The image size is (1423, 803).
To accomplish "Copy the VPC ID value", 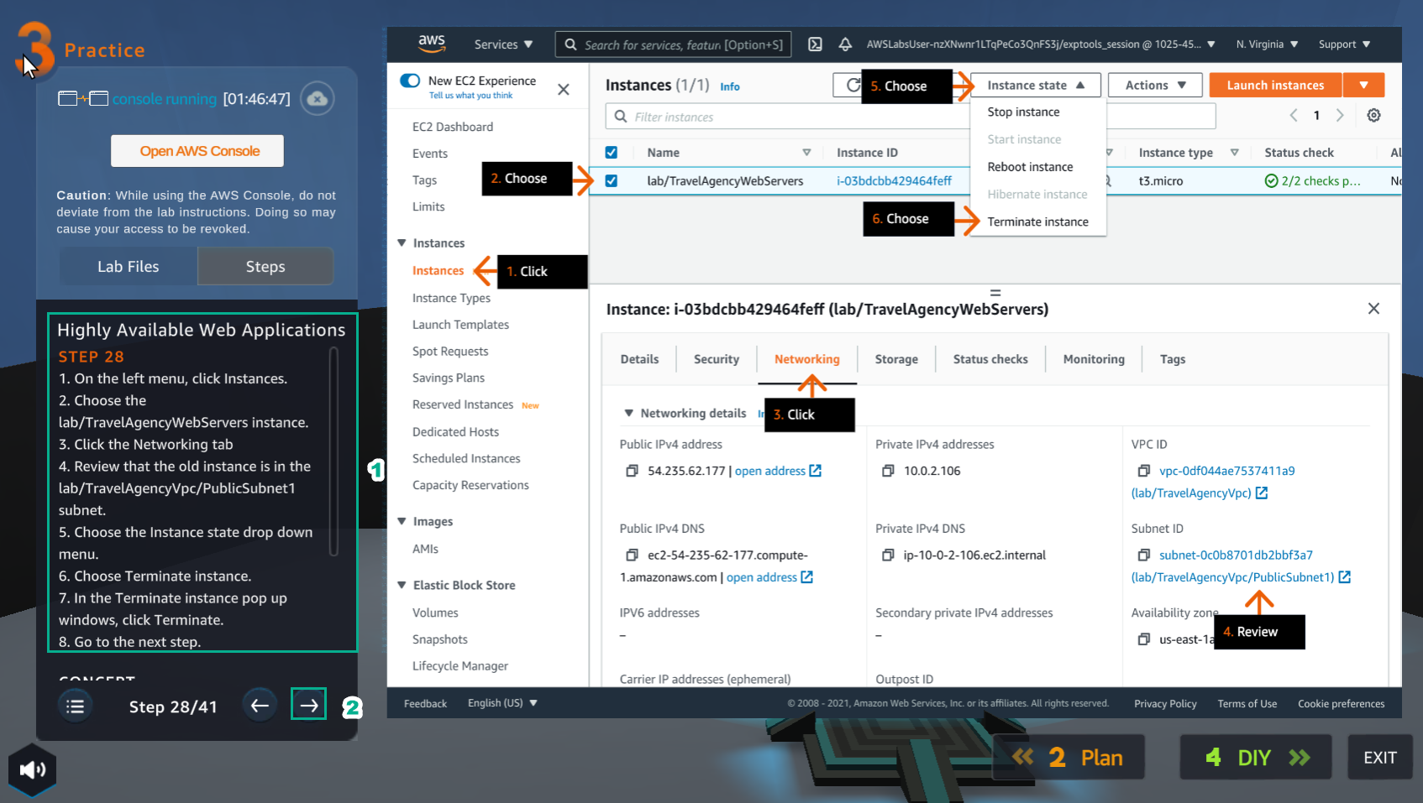I will (x=1143, y=472).
